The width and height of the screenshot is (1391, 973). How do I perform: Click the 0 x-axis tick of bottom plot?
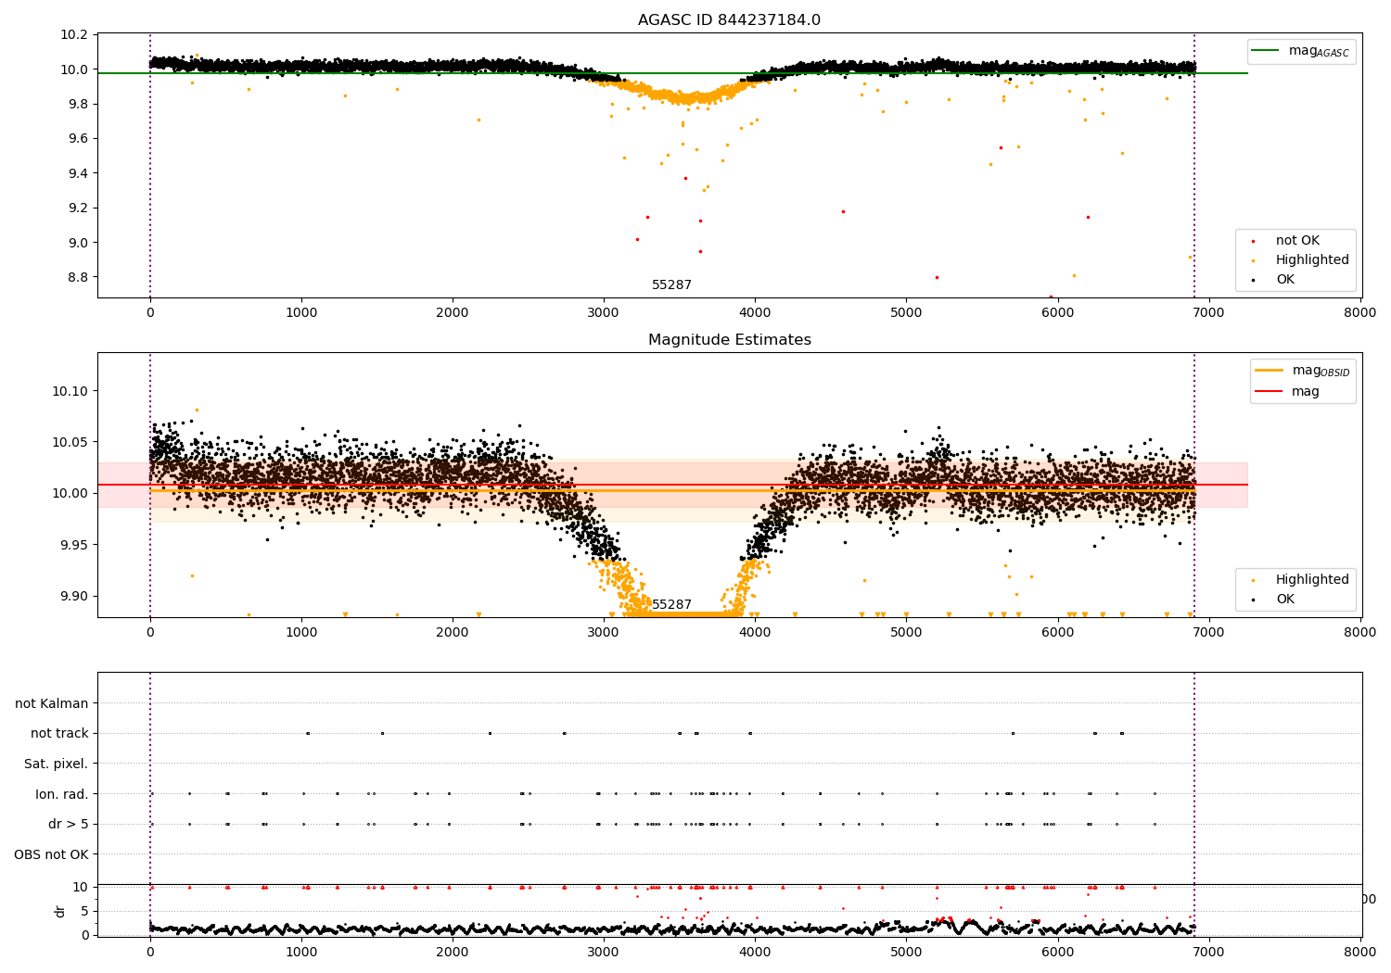click(150, 951)
